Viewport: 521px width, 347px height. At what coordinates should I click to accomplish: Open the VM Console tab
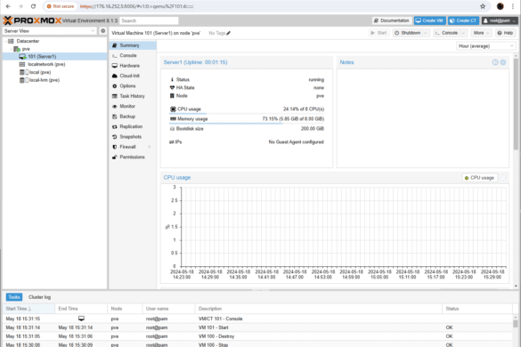pos(133,55)
